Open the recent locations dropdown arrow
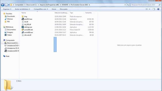Screen dimensions: 162x91 9,5
